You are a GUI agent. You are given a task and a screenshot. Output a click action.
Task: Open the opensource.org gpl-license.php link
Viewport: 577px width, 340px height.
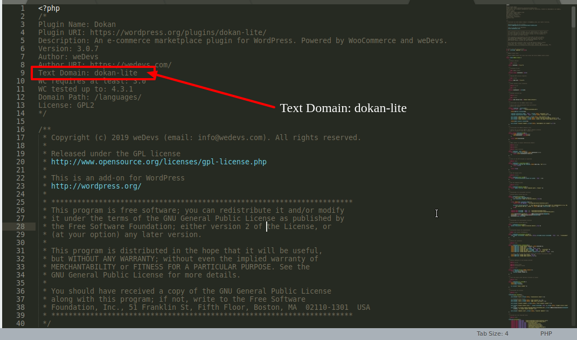(158, 162)
